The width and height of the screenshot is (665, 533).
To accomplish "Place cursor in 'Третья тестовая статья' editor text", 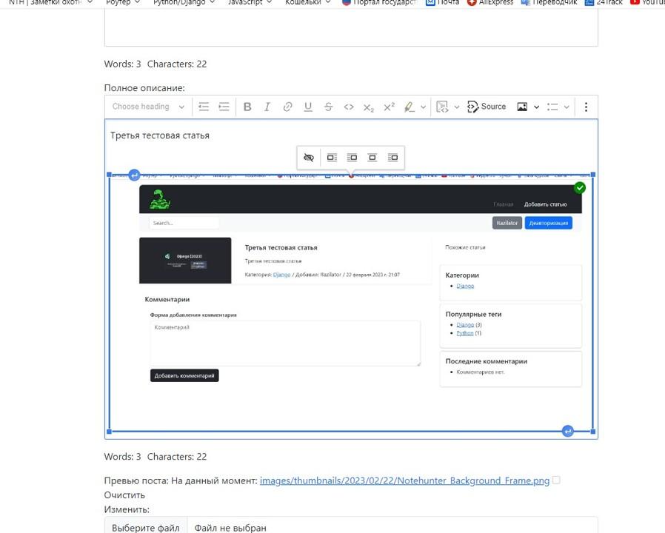I will click(160, 135).
